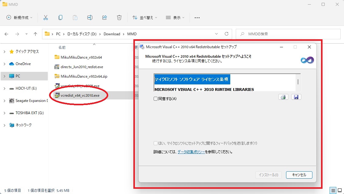Select directx_Jun2010_redist.exe file
This screenshot has width=344, height=194.
(82, 67)
